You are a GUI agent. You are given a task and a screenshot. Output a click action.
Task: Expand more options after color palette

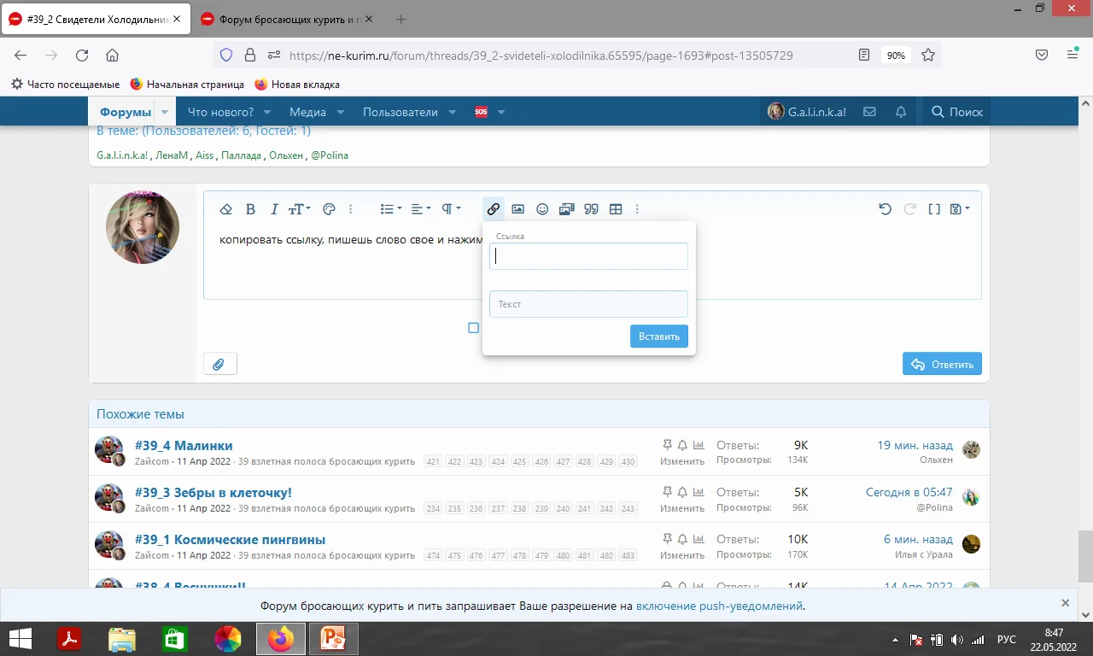[351, 209]
